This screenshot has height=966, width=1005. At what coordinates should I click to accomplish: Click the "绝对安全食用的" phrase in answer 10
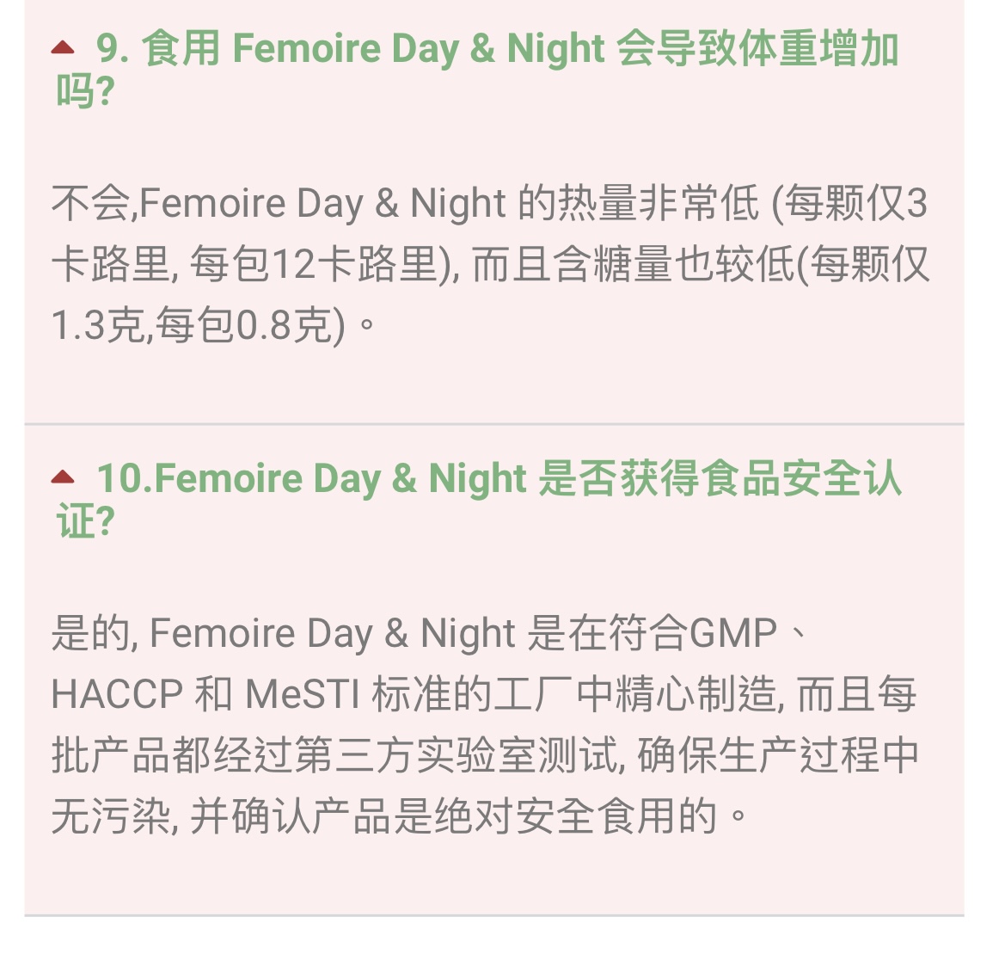pyautogui.click(x=575, y=816)
